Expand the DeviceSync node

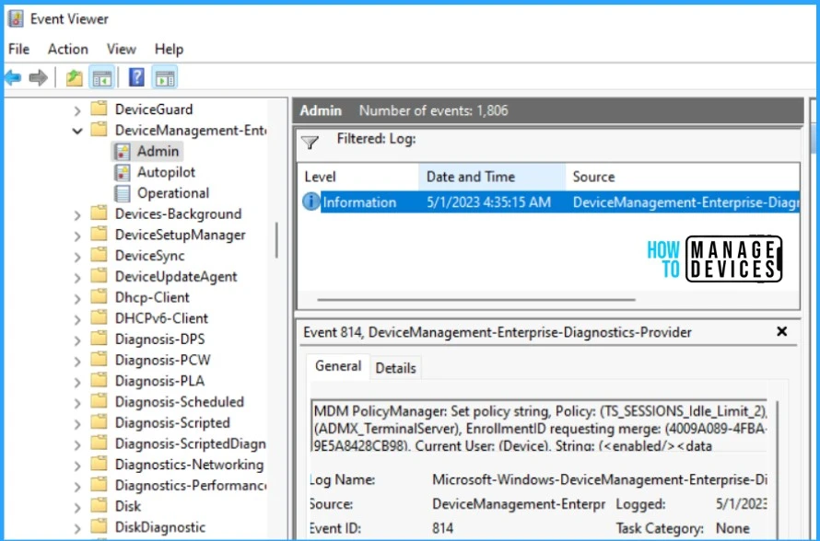[77, 257]
